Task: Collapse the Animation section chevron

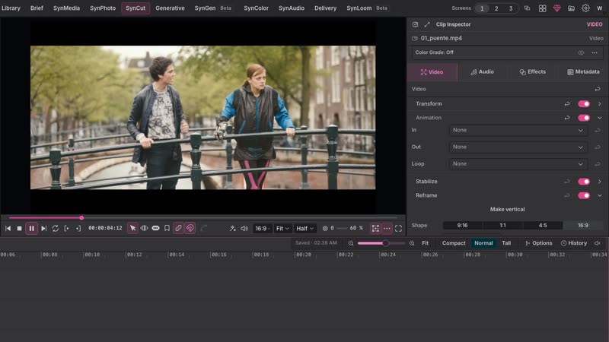Action: point(599,118)
